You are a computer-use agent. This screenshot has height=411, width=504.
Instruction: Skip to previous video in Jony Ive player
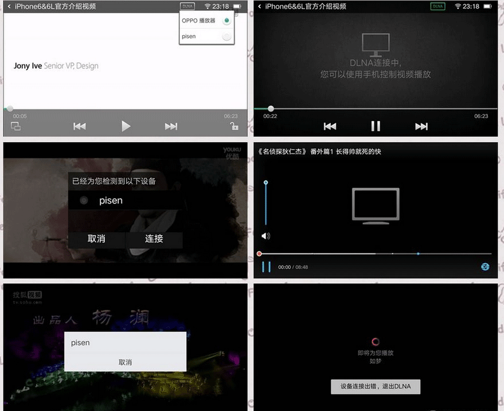click(x=79, y=126)
